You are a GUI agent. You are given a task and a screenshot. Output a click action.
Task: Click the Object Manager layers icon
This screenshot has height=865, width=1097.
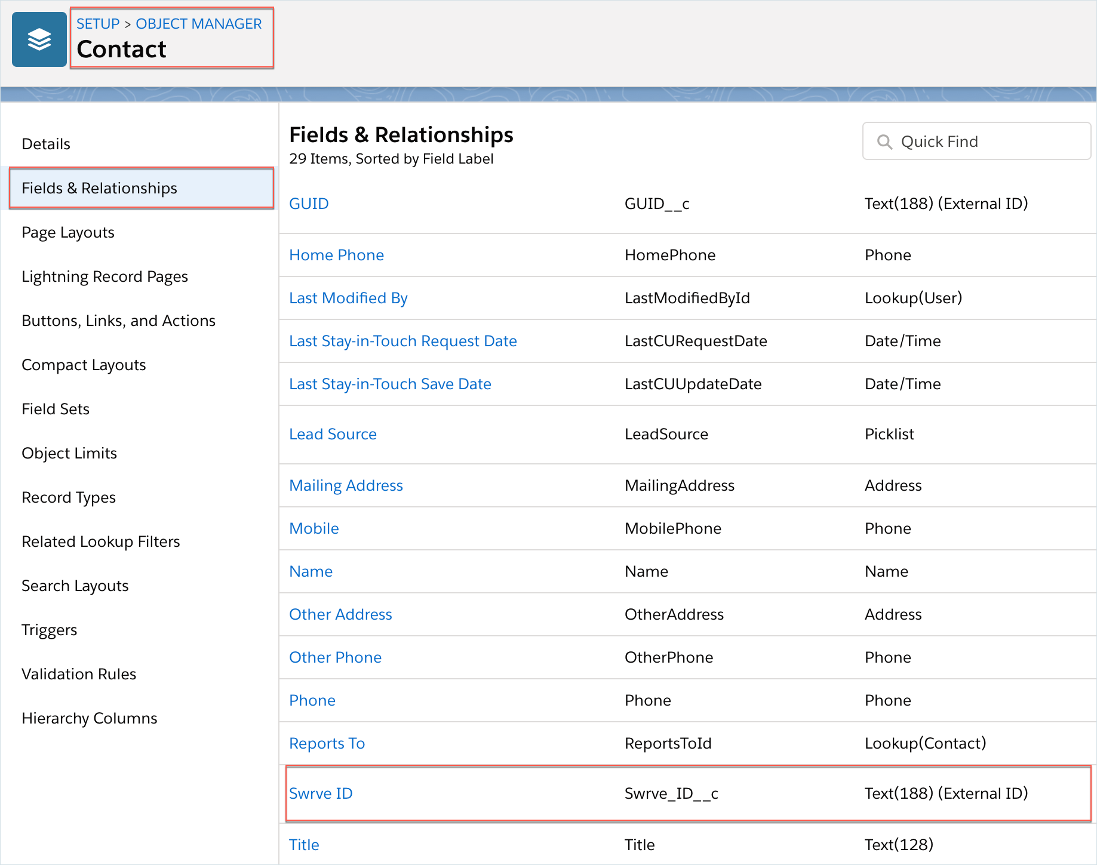tap(39, 39)
